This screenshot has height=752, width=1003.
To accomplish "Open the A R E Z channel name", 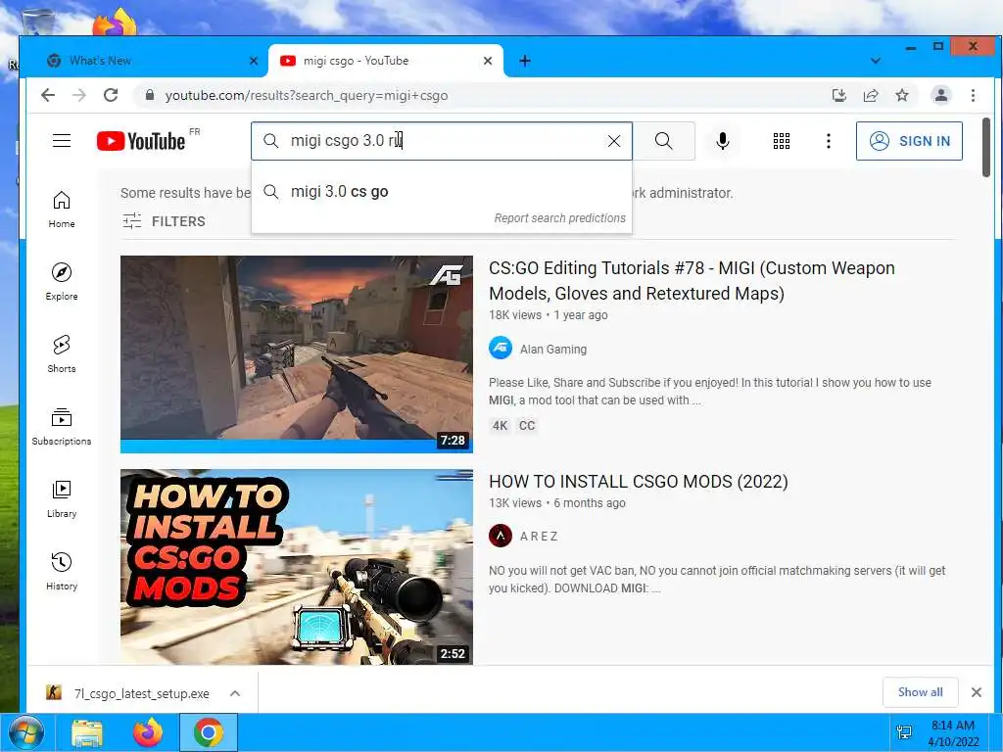I will coord(539,537).
